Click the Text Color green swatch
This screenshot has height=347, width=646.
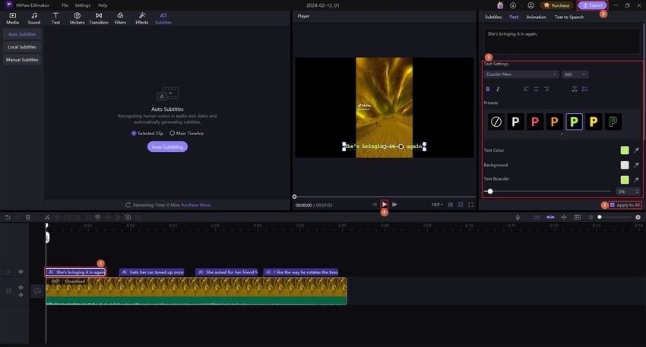coord(625,150)
